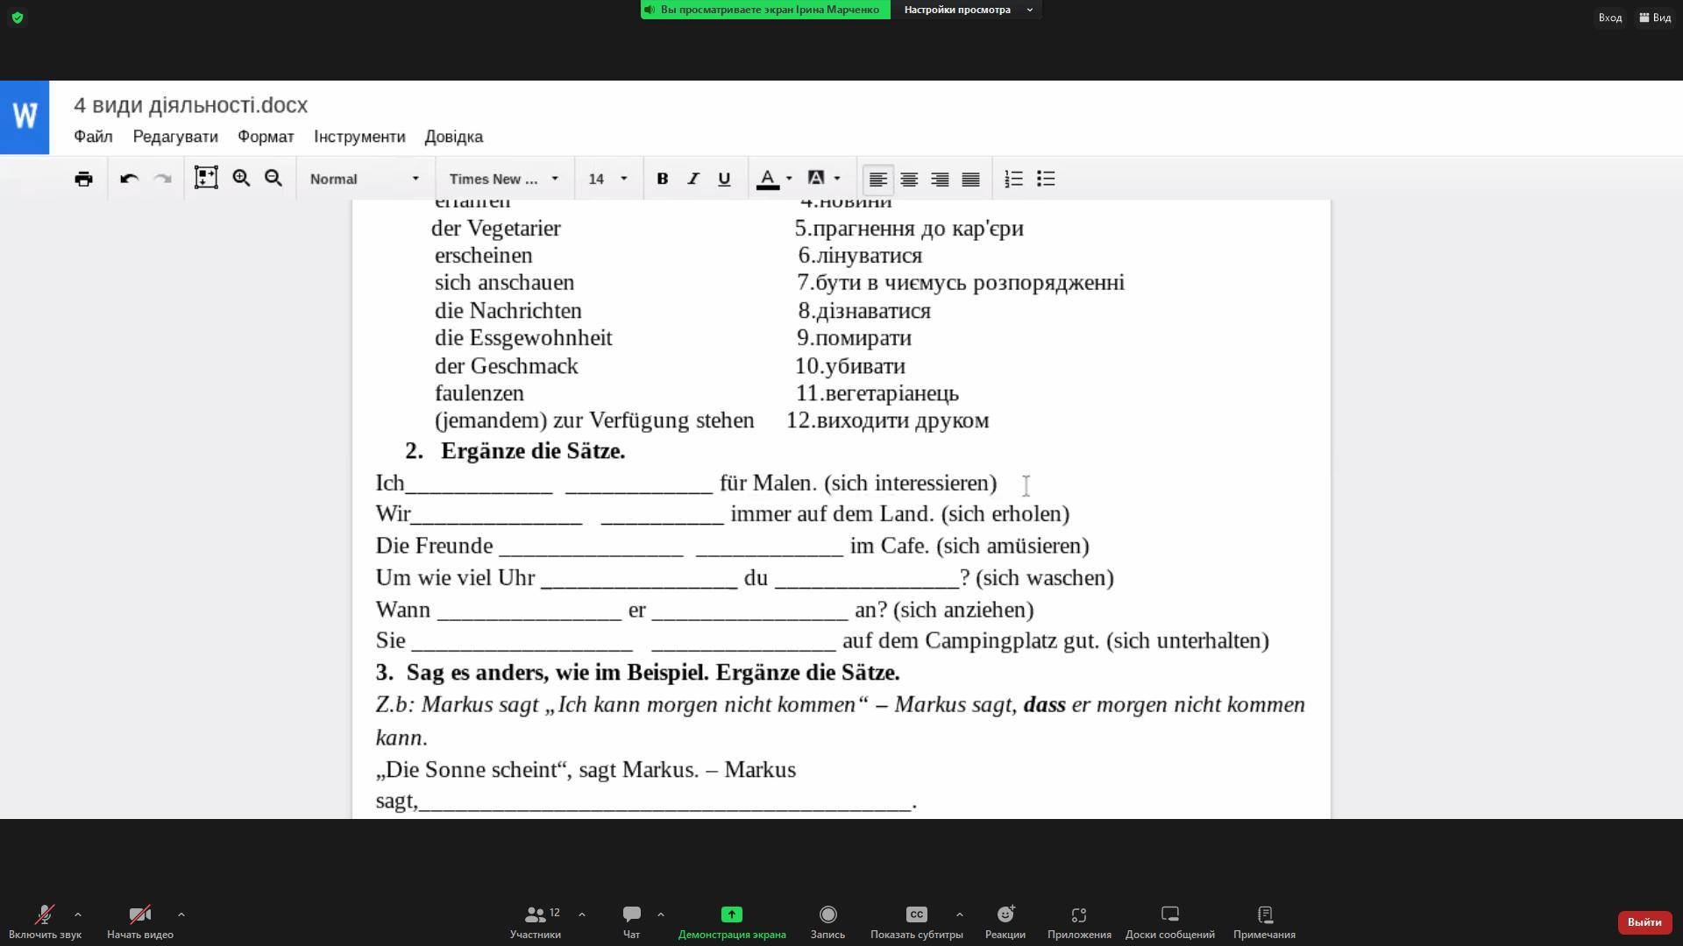Insert a numbered list

pos(1013,179)
